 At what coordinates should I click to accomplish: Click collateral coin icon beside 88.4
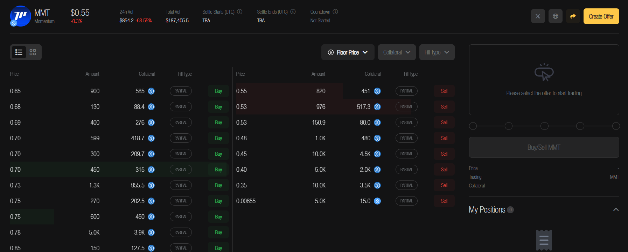click(x=151, y=107)
